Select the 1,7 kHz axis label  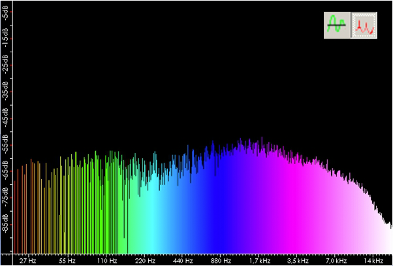point(260,260)
